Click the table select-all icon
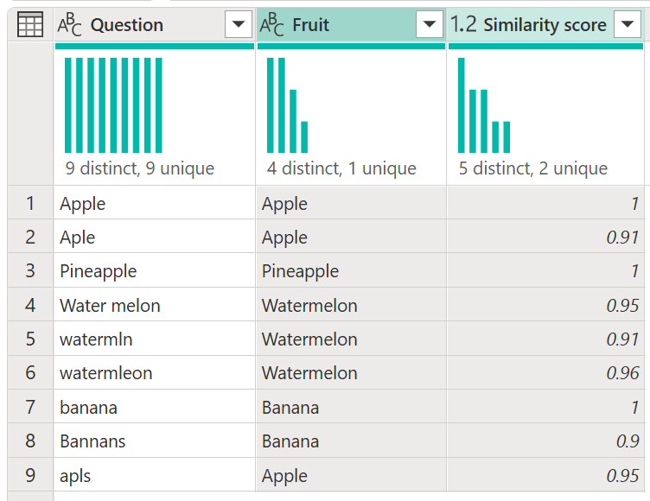Viewport: 650px width, 501px height. pyautogui.click(x=30, y=25)
